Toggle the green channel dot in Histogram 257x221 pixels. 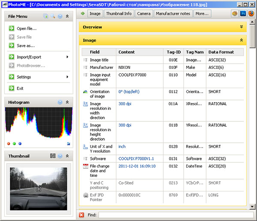tap(14, 144)
